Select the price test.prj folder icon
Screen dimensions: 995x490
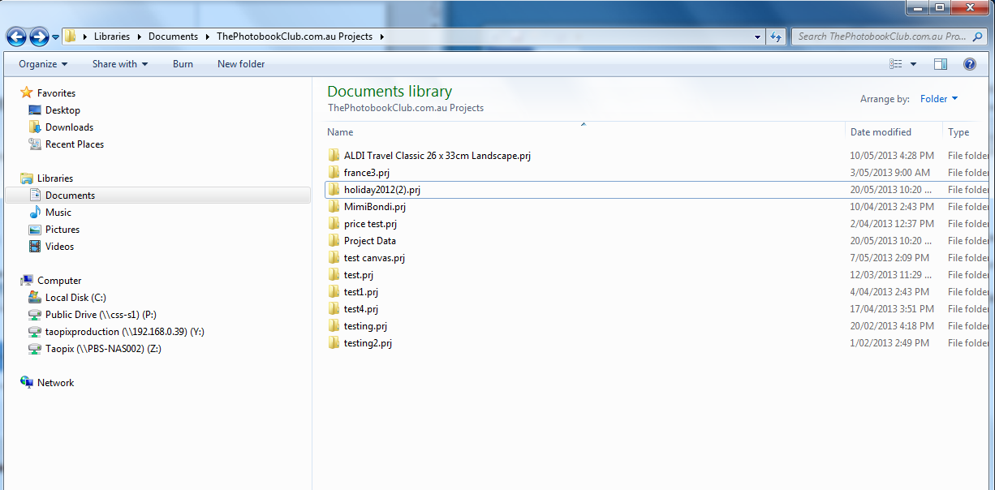tap(334, 224)
